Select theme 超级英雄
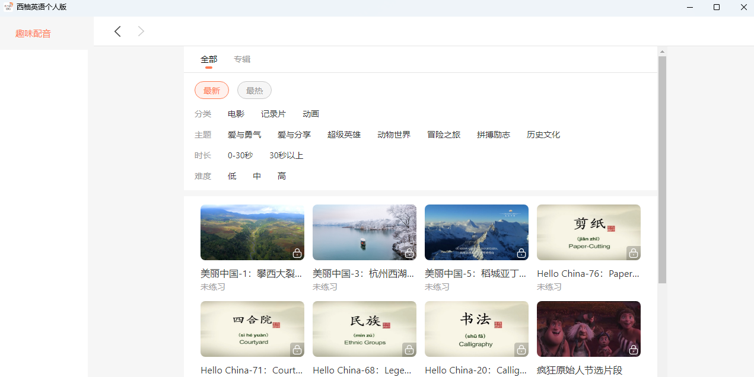The height and width of the screenshot is (377, 754). pyautogui.click(x=344, y=135)
